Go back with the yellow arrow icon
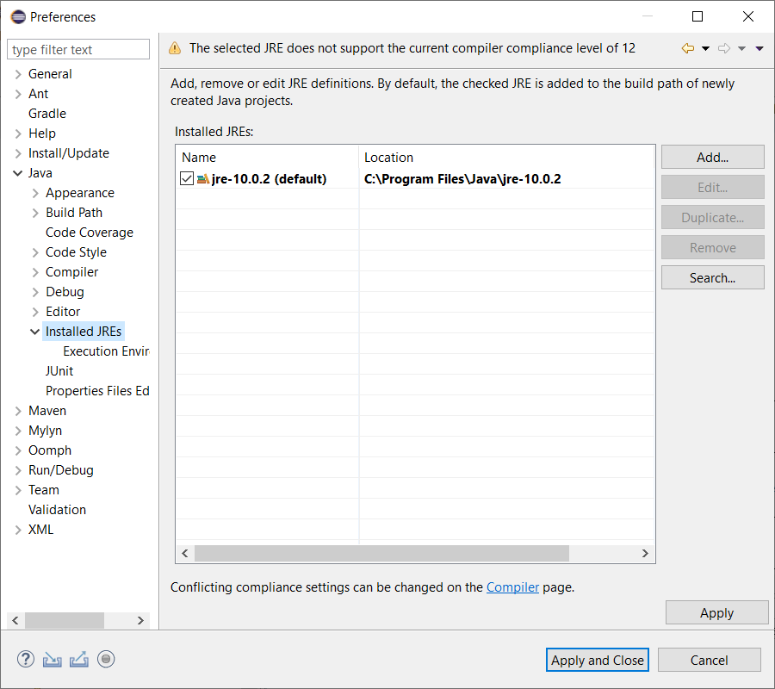 click(x=687, y=49)
